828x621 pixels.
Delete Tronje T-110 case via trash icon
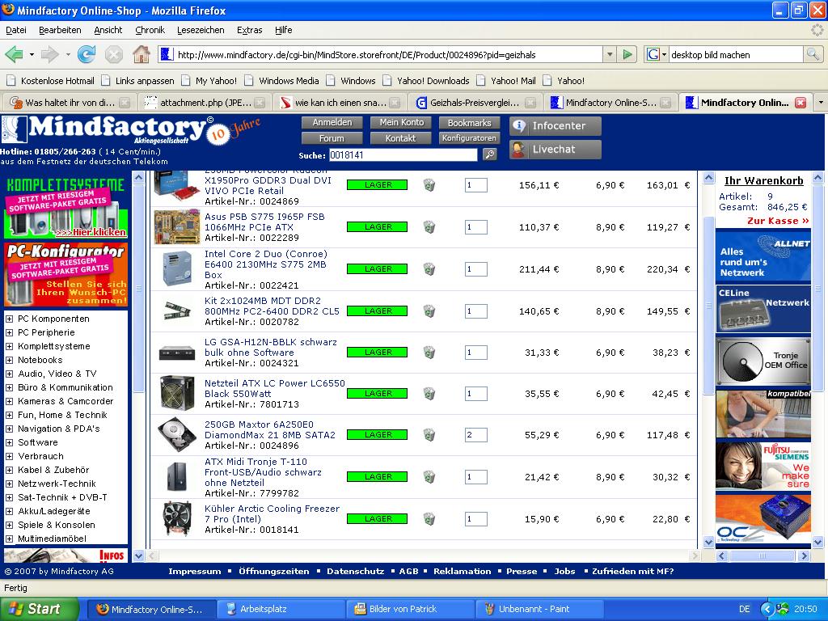[429, 477]
